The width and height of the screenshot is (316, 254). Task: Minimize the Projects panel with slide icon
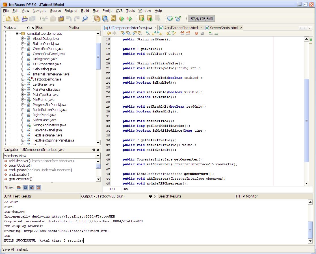(28, 28)
